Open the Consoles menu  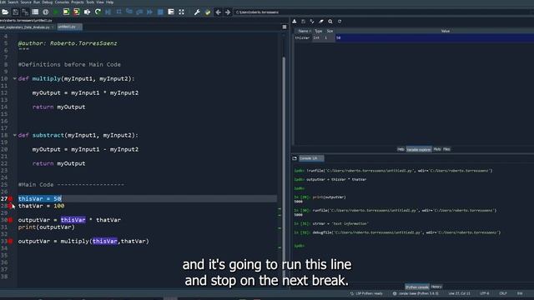62,2
